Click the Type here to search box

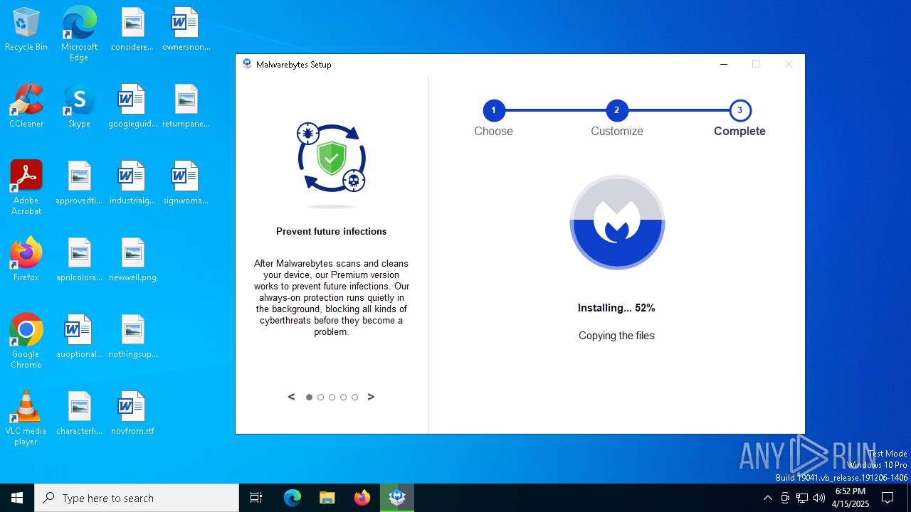pyautogui.click(x=137, y=498)
